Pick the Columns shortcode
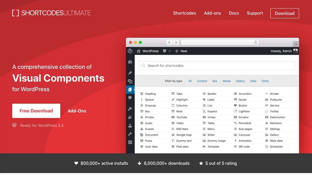This screenshot has width=312, height=175. coord(179,105)
